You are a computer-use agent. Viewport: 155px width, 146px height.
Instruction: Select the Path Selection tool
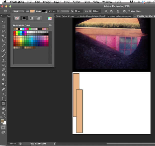pyautogui.click(x=3, y=99)
